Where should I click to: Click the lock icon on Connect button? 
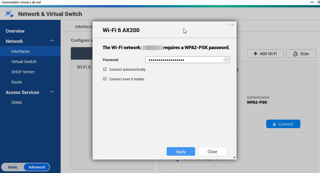pos(274,124)
